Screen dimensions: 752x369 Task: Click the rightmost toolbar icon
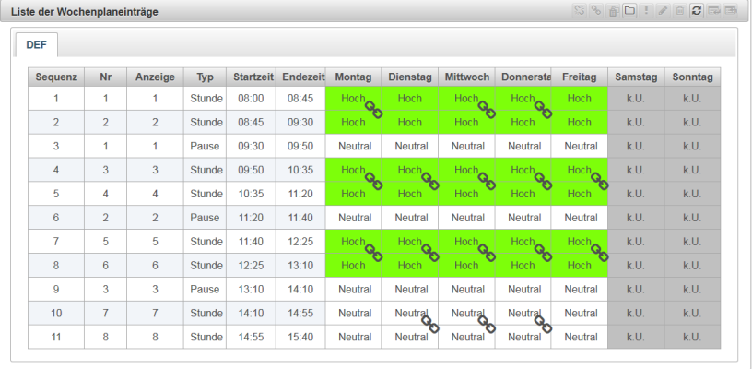(x=731, y=10)
